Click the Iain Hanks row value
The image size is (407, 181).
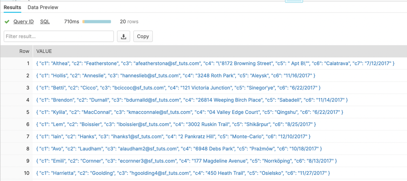[173, 137]
